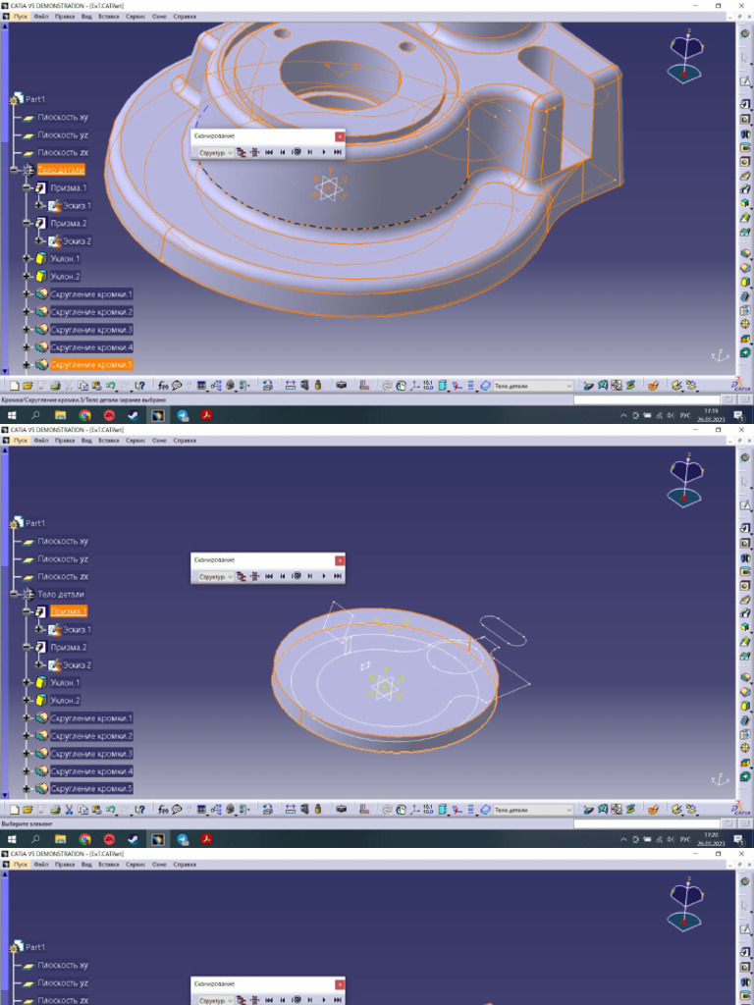This screenshot has width=754, height=1005.
Task: Select Эскиз.2 in top window tree
Action: tap(78, 241)
